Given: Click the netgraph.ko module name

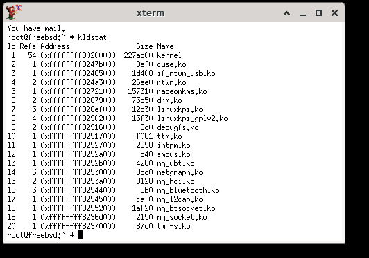Looking at the screenshot, I should coord(180,172).
